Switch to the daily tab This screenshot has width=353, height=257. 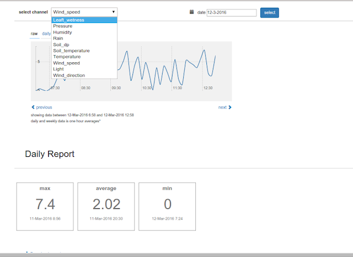(46, 34)
